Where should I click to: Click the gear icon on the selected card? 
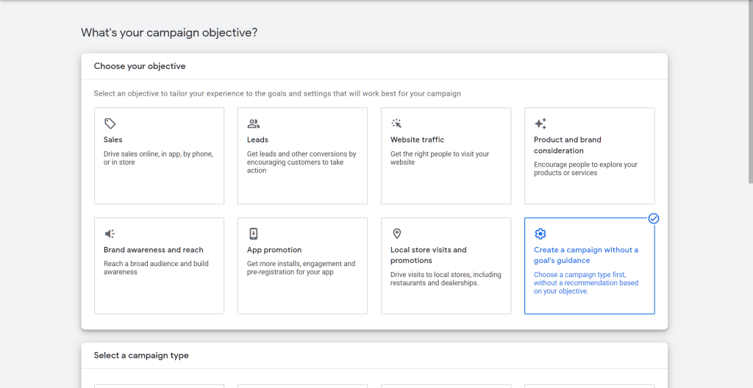(x=540, y=234)
